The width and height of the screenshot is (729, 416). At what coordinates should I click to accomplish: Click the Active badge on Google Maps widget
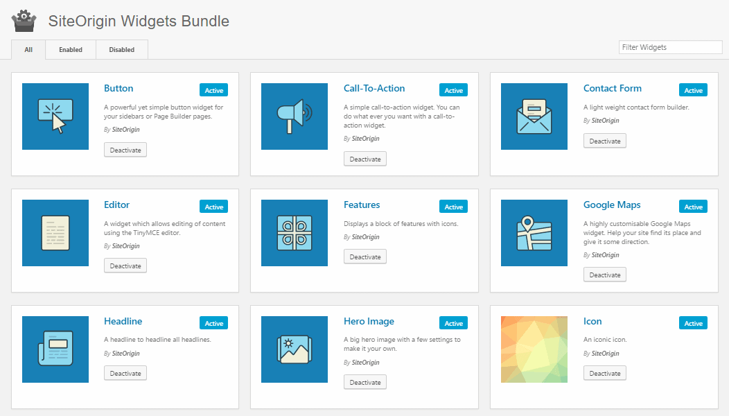693,207
